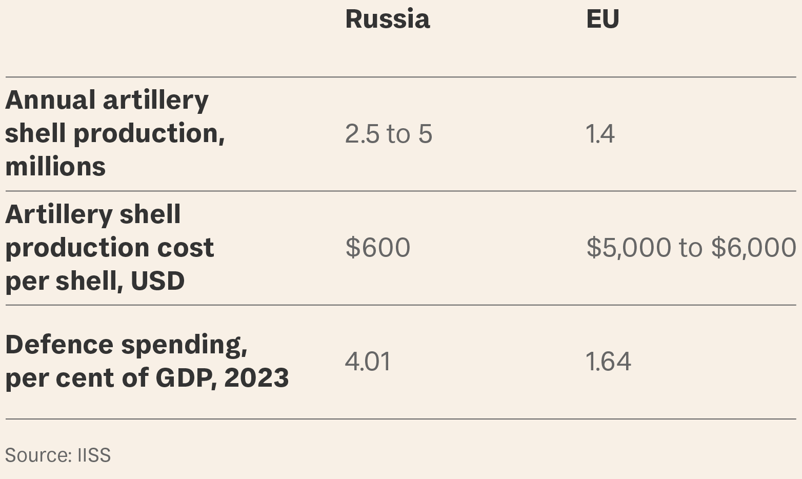The image size is (802, 479).
Task: Click the EU column header
Action: pos(603,19)
